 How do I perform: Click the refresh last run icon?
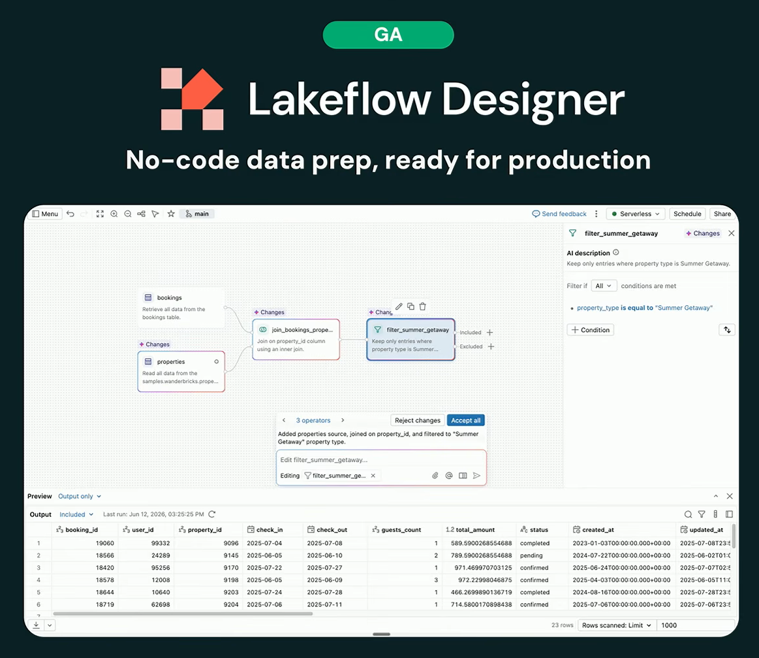[211, 514]
